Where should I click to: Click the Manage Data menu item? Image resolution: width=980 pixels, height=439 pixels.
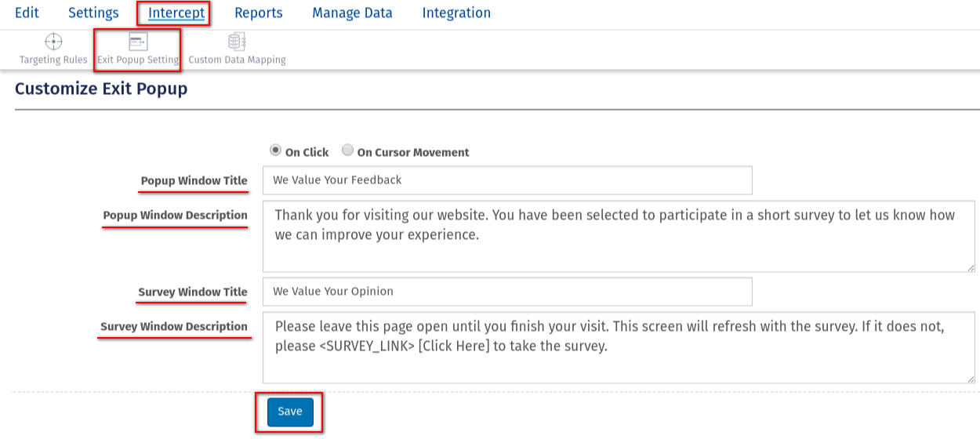(352, 13)
